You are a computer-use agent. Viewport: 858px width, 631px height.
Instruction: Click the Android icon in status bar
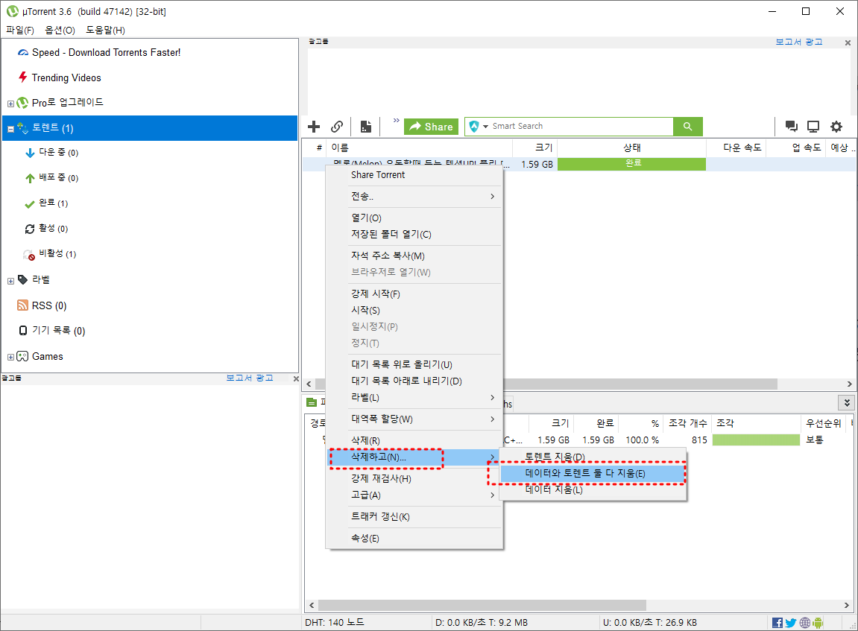[818, 623]
